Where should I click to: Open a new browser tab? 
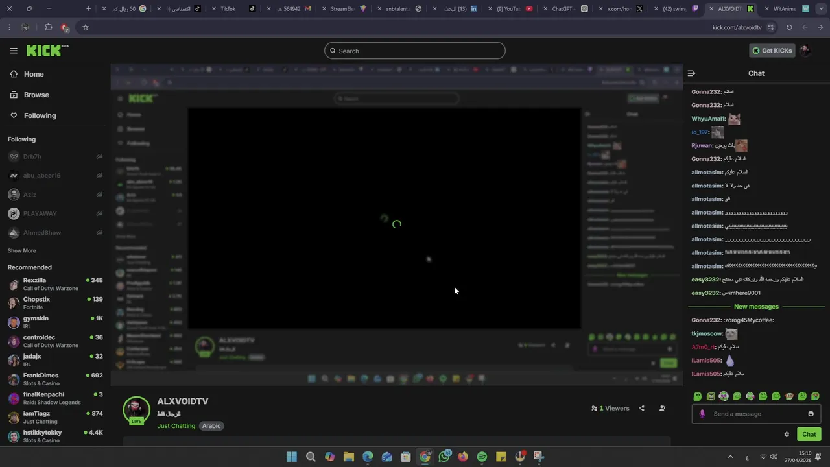(88, 9)
